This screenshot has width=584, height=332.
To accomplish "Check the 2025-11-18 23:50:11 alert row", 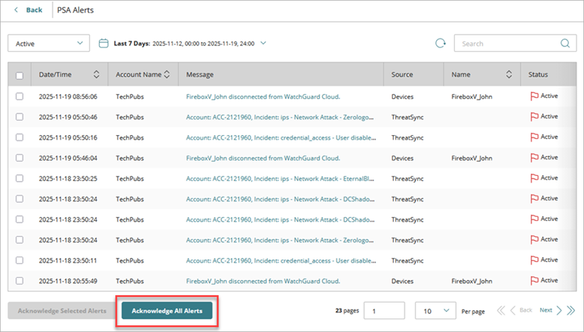I will point(20,260).
